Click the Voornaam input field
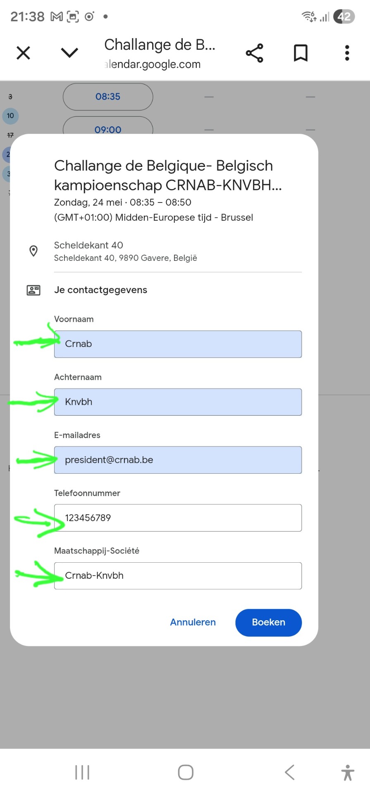Viewport: 370px width, 795px height. (178, 344)
